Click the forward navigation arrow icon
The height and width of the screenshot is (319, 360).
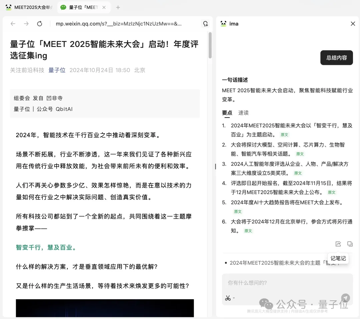click(x=26, y=24)
